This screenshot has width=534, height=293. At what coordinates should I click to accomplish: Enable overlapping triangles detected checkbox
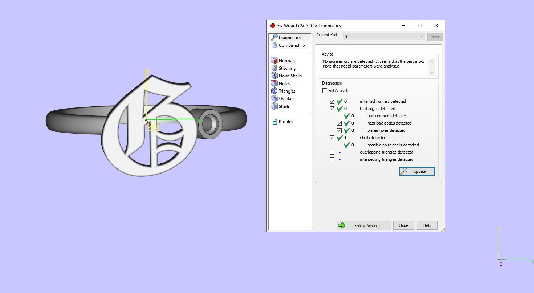click(332, 152)
